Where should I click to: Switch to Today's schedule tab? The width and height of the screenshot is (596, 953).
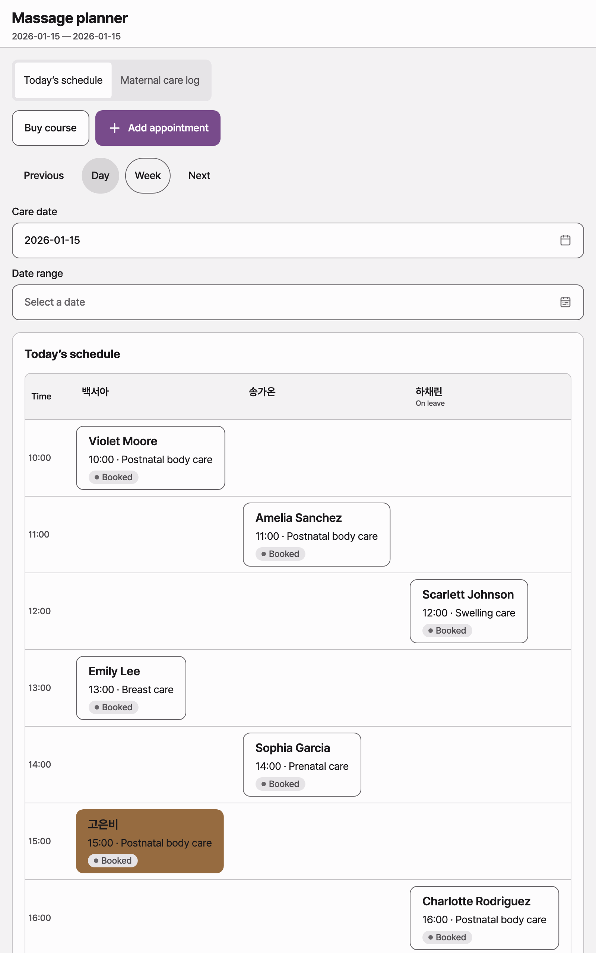click(x=63, y=80)
